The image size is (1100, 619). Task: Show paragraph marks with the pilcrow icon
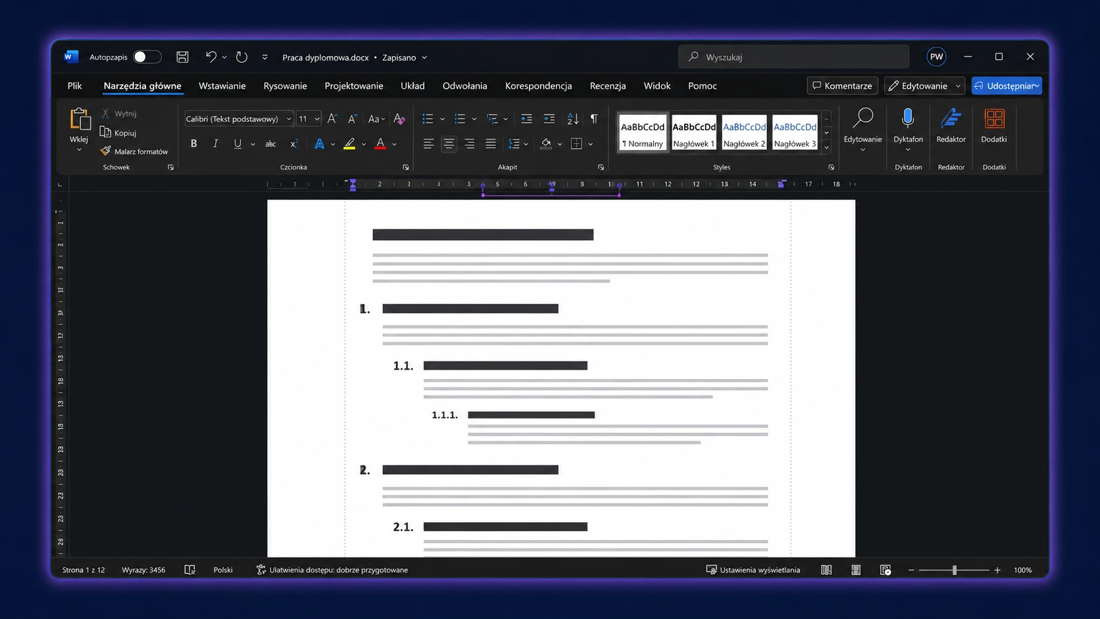(x=594, y=118)
